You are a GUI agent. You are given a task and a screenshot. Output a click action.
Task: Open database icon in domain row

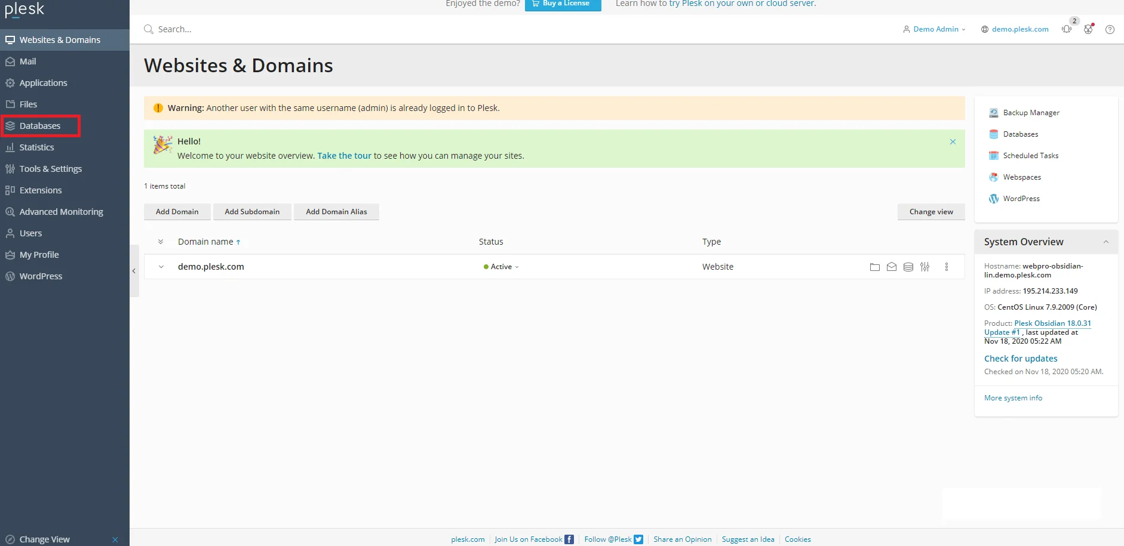click(908, 267)
